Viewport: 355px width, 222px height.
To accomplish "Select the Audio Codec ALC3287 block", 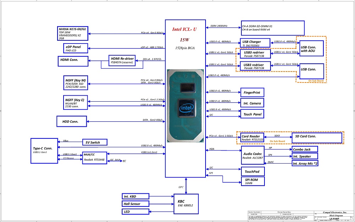I will pyautogui.click(x=253, y=155).
